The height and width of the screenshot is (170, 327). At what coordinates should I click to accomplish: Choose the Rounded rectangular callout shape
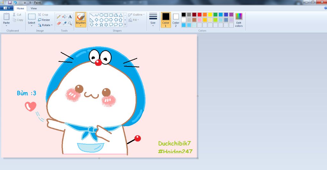(x=111, y=24)
